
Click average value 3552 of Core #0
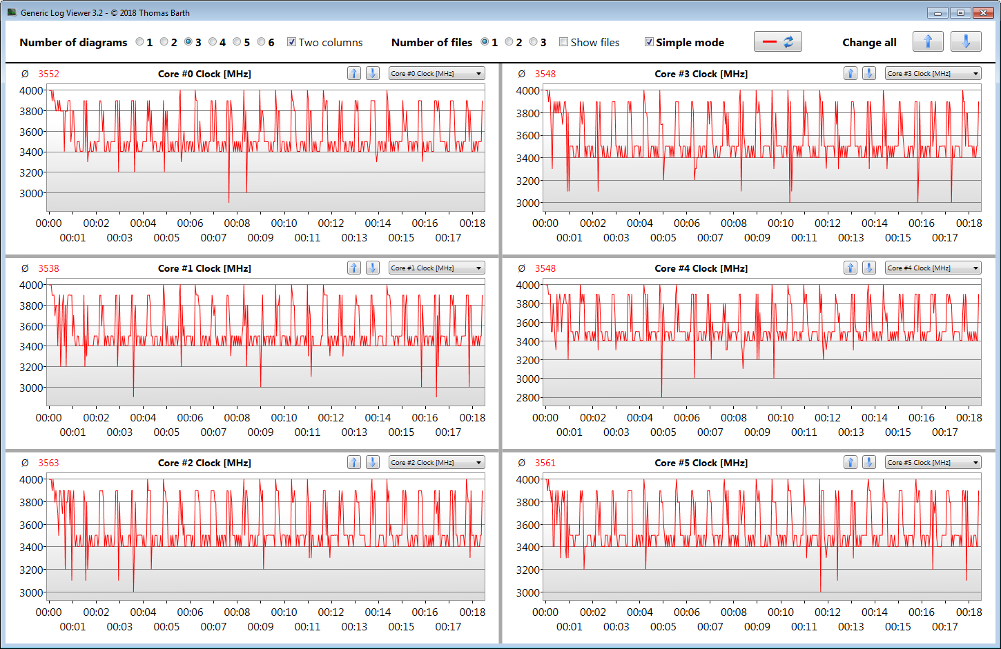tap(48, 74)
